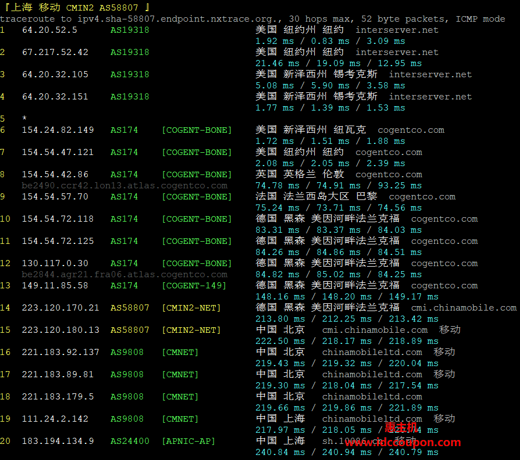Click location '英国 英格兰 伦敦'
The image size is (520, 460).
pyautogui.click(x=300, y=174)
